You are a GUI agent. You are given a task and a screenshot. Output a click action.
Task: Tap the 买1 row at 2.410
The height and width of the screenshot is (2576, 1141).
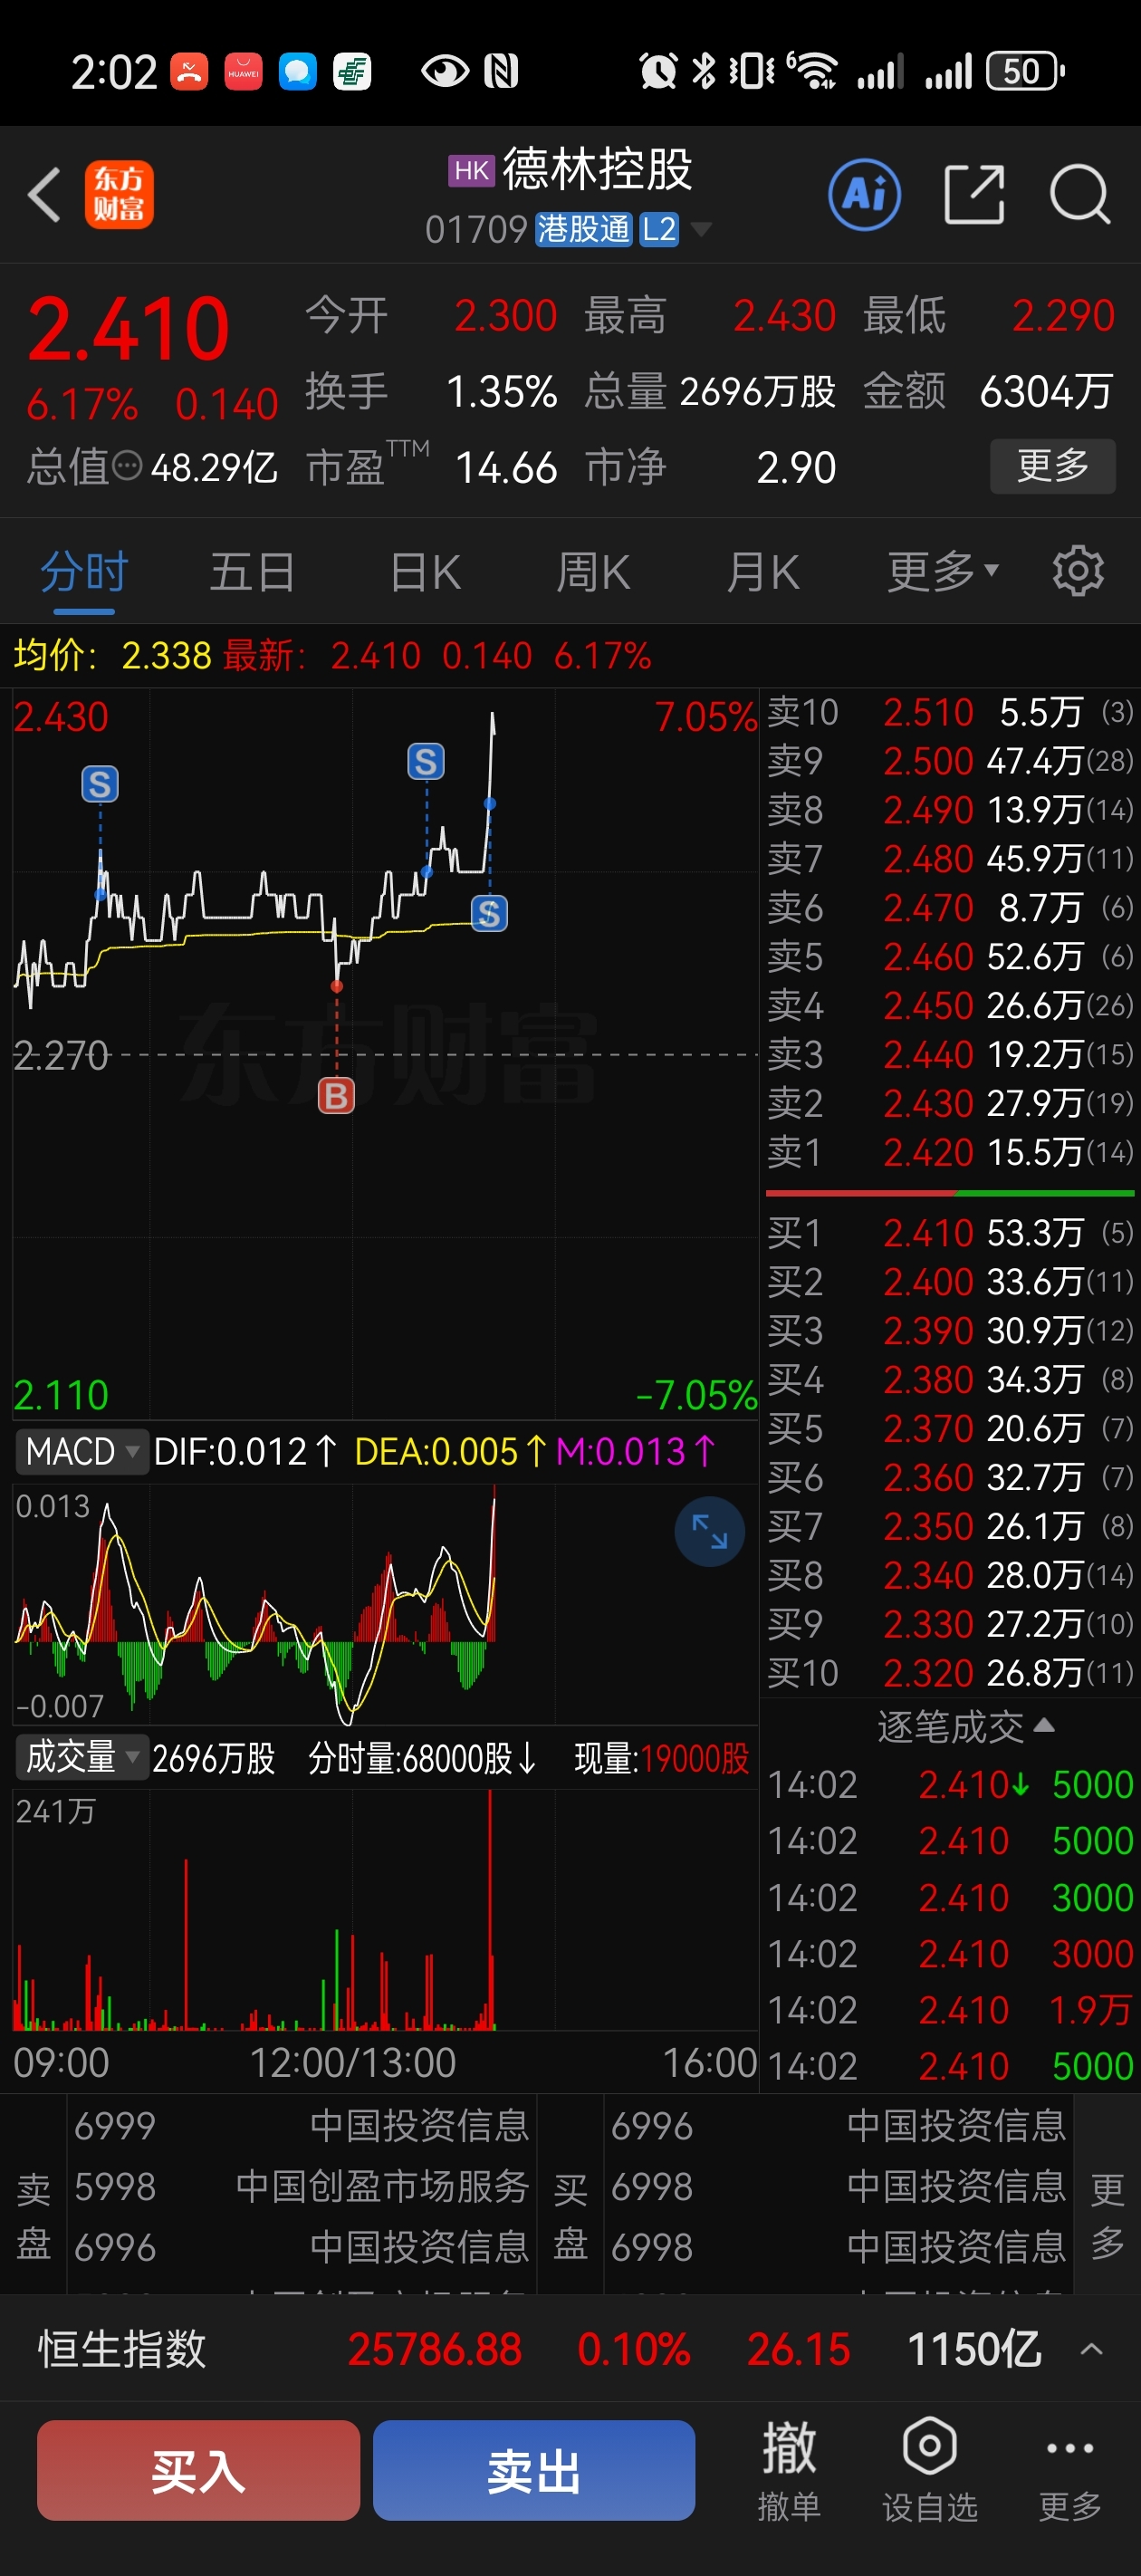[950, 1232]
